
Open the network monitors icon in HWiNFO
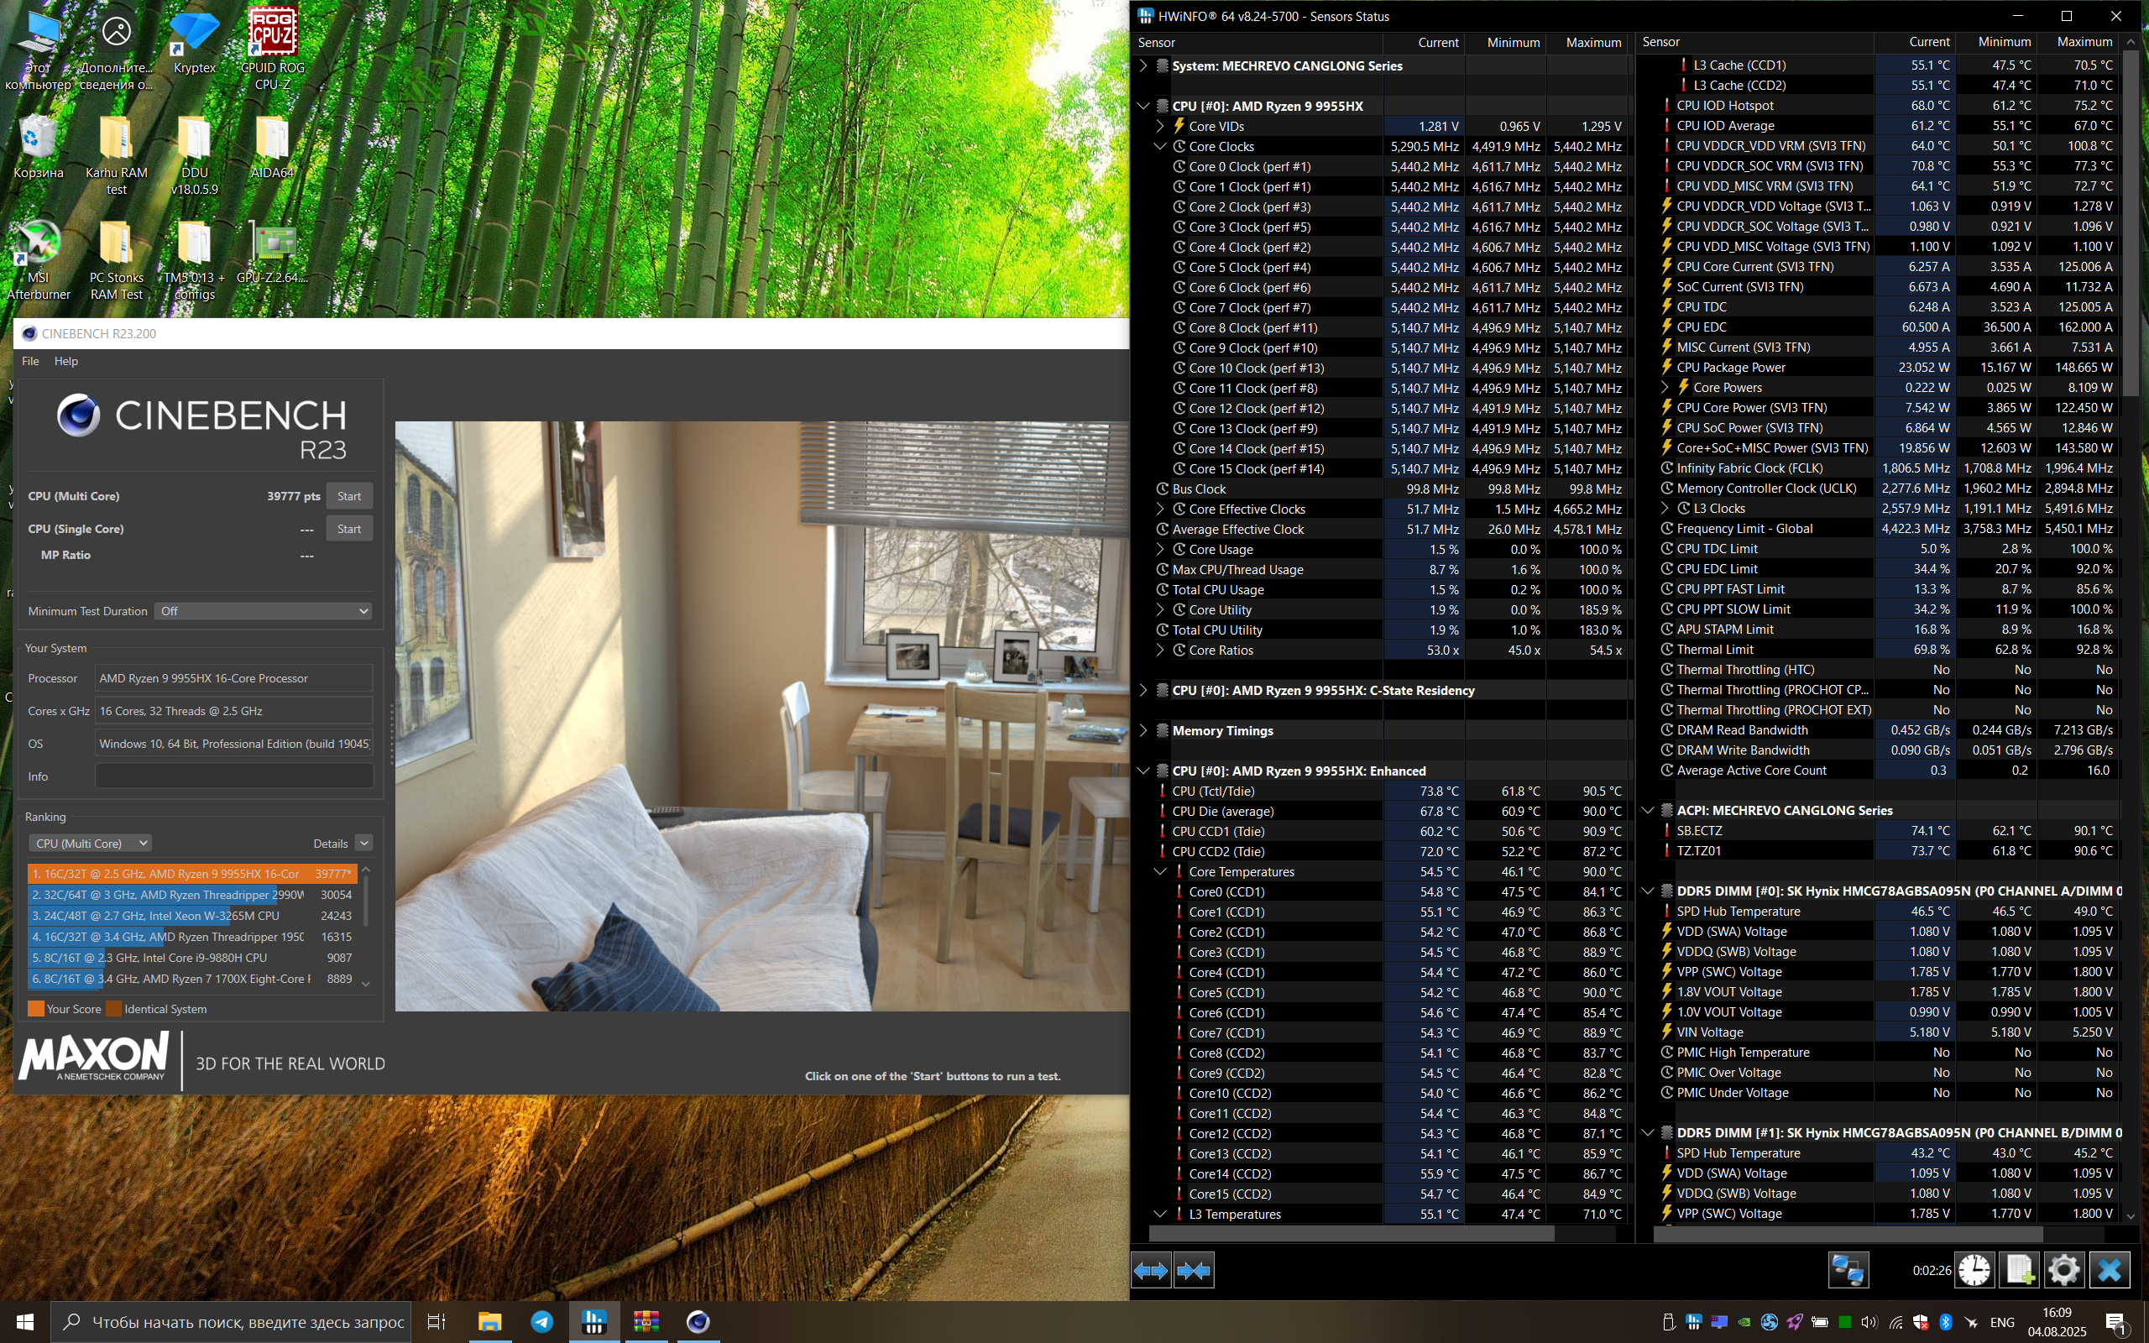click(1848, 1270)
